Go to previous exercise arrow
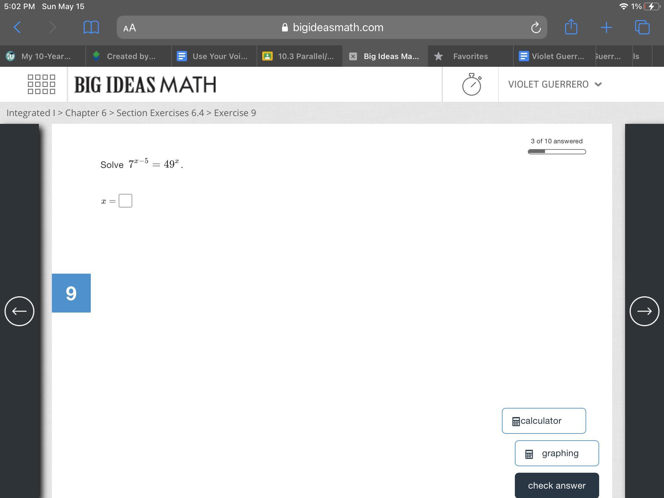Image resolution: width=664 pixels, height=498 pixels. click(19, 311)
